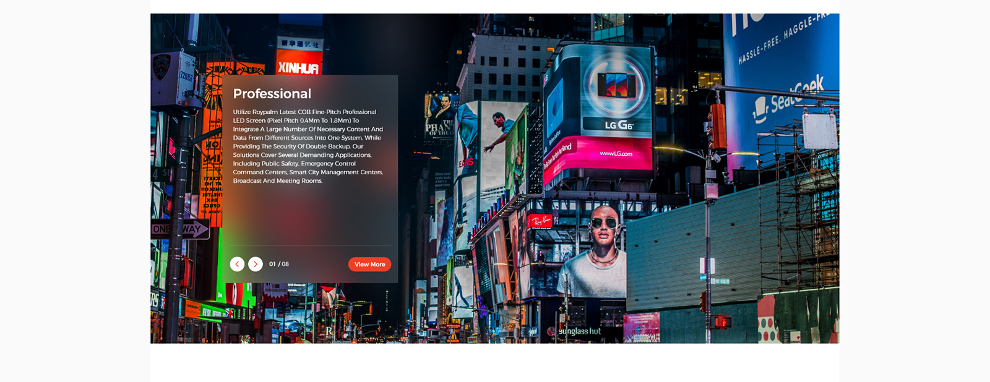The image size is (990, 382).
Task: Click the paragraph starting with Utilize Roypalm
Action: pyautogui.click(x=308, y=146)
